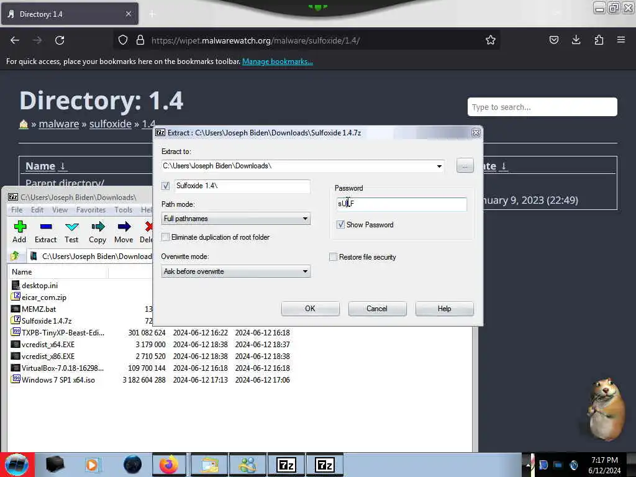This screenshot has width=636, height=477.
Task: Click the Name column header in 7-Zip
Action: coord(58,272)
